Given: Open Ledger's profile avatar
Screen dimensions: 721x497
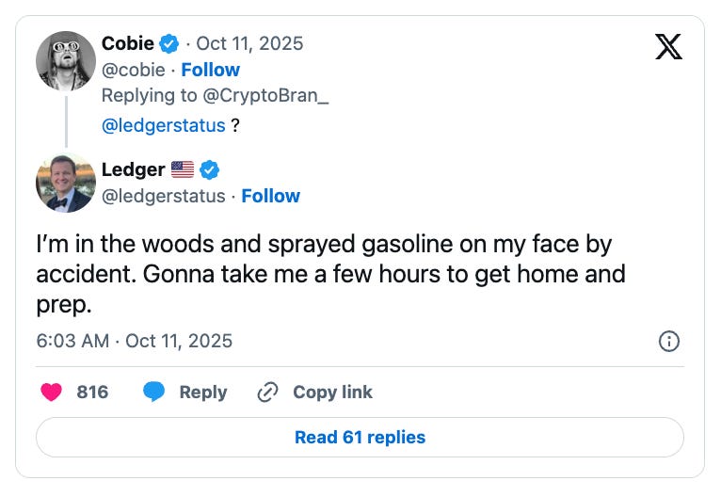Looking at the screenshot, I should [x=65, y=182].
